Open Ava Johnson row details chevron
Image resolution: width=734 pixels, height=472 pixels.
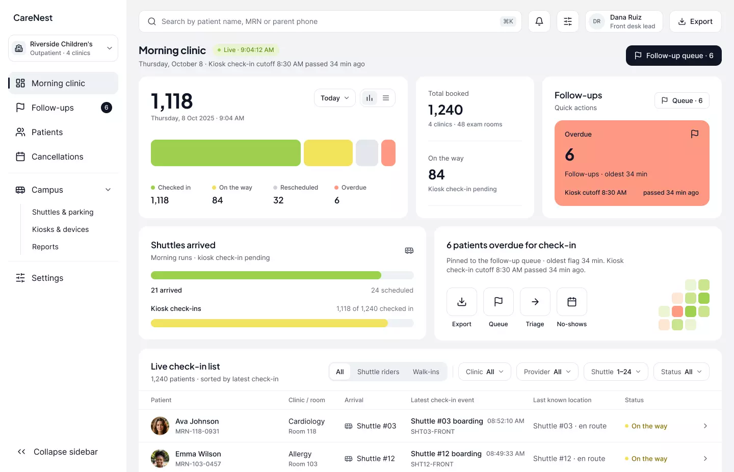pyautogui.click(x=705, y=426)
